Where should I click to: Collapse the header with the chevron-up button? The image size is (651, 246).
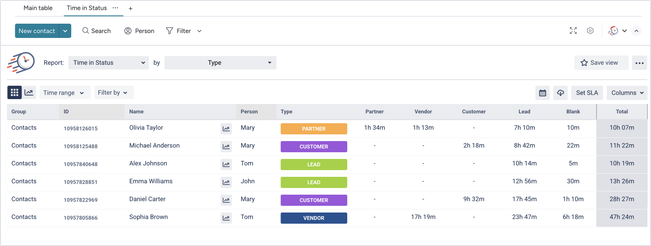[636, 31]
